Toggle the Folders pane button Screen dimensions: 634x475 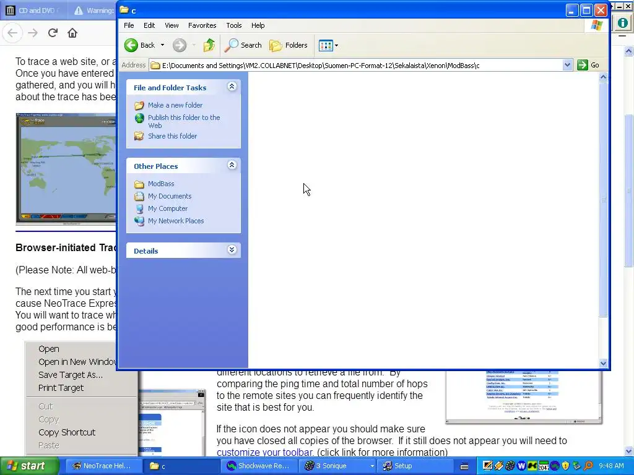[289, 45]
